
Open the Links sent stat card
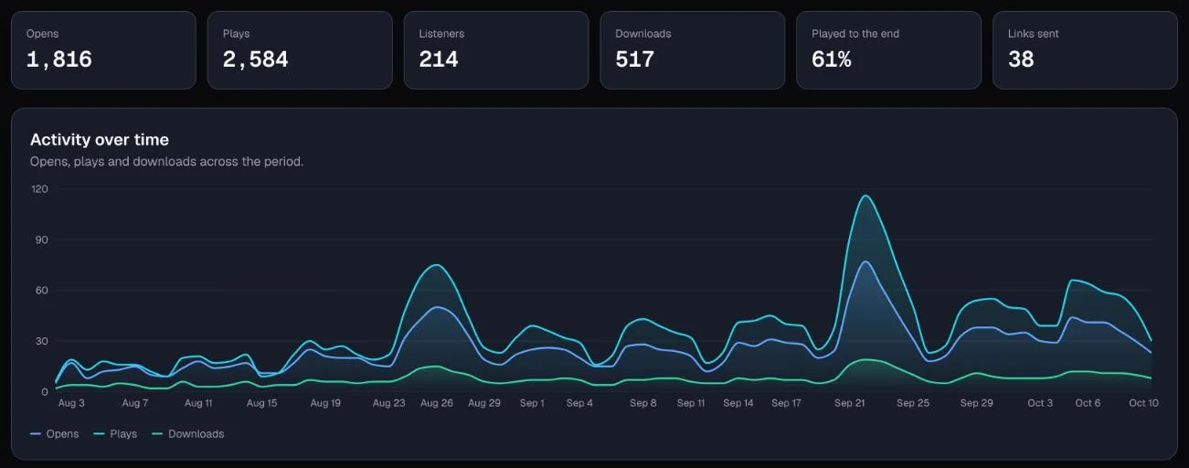click(1085, 50)
